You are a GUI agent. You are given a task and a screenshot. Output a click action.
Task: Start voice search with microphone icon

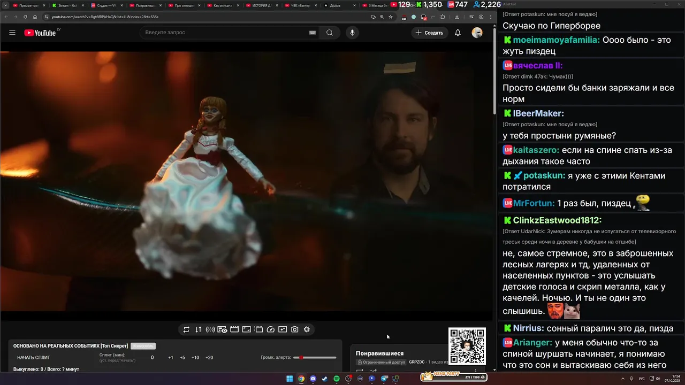[x=352, y=33]
